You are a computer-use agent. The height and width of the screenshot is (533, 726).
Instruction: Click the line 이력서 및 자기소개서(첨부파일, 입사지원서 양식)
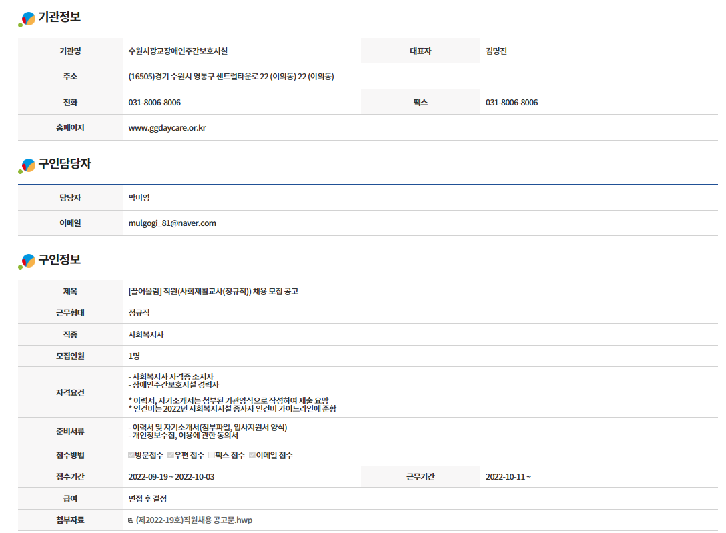(x=208, y=427)
